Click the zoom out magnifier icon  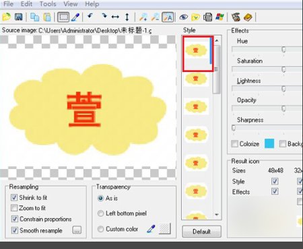[155, 17]
